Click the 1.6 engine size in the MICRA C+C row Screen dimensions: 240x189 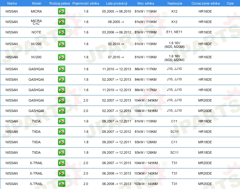[x=86, y=22]
